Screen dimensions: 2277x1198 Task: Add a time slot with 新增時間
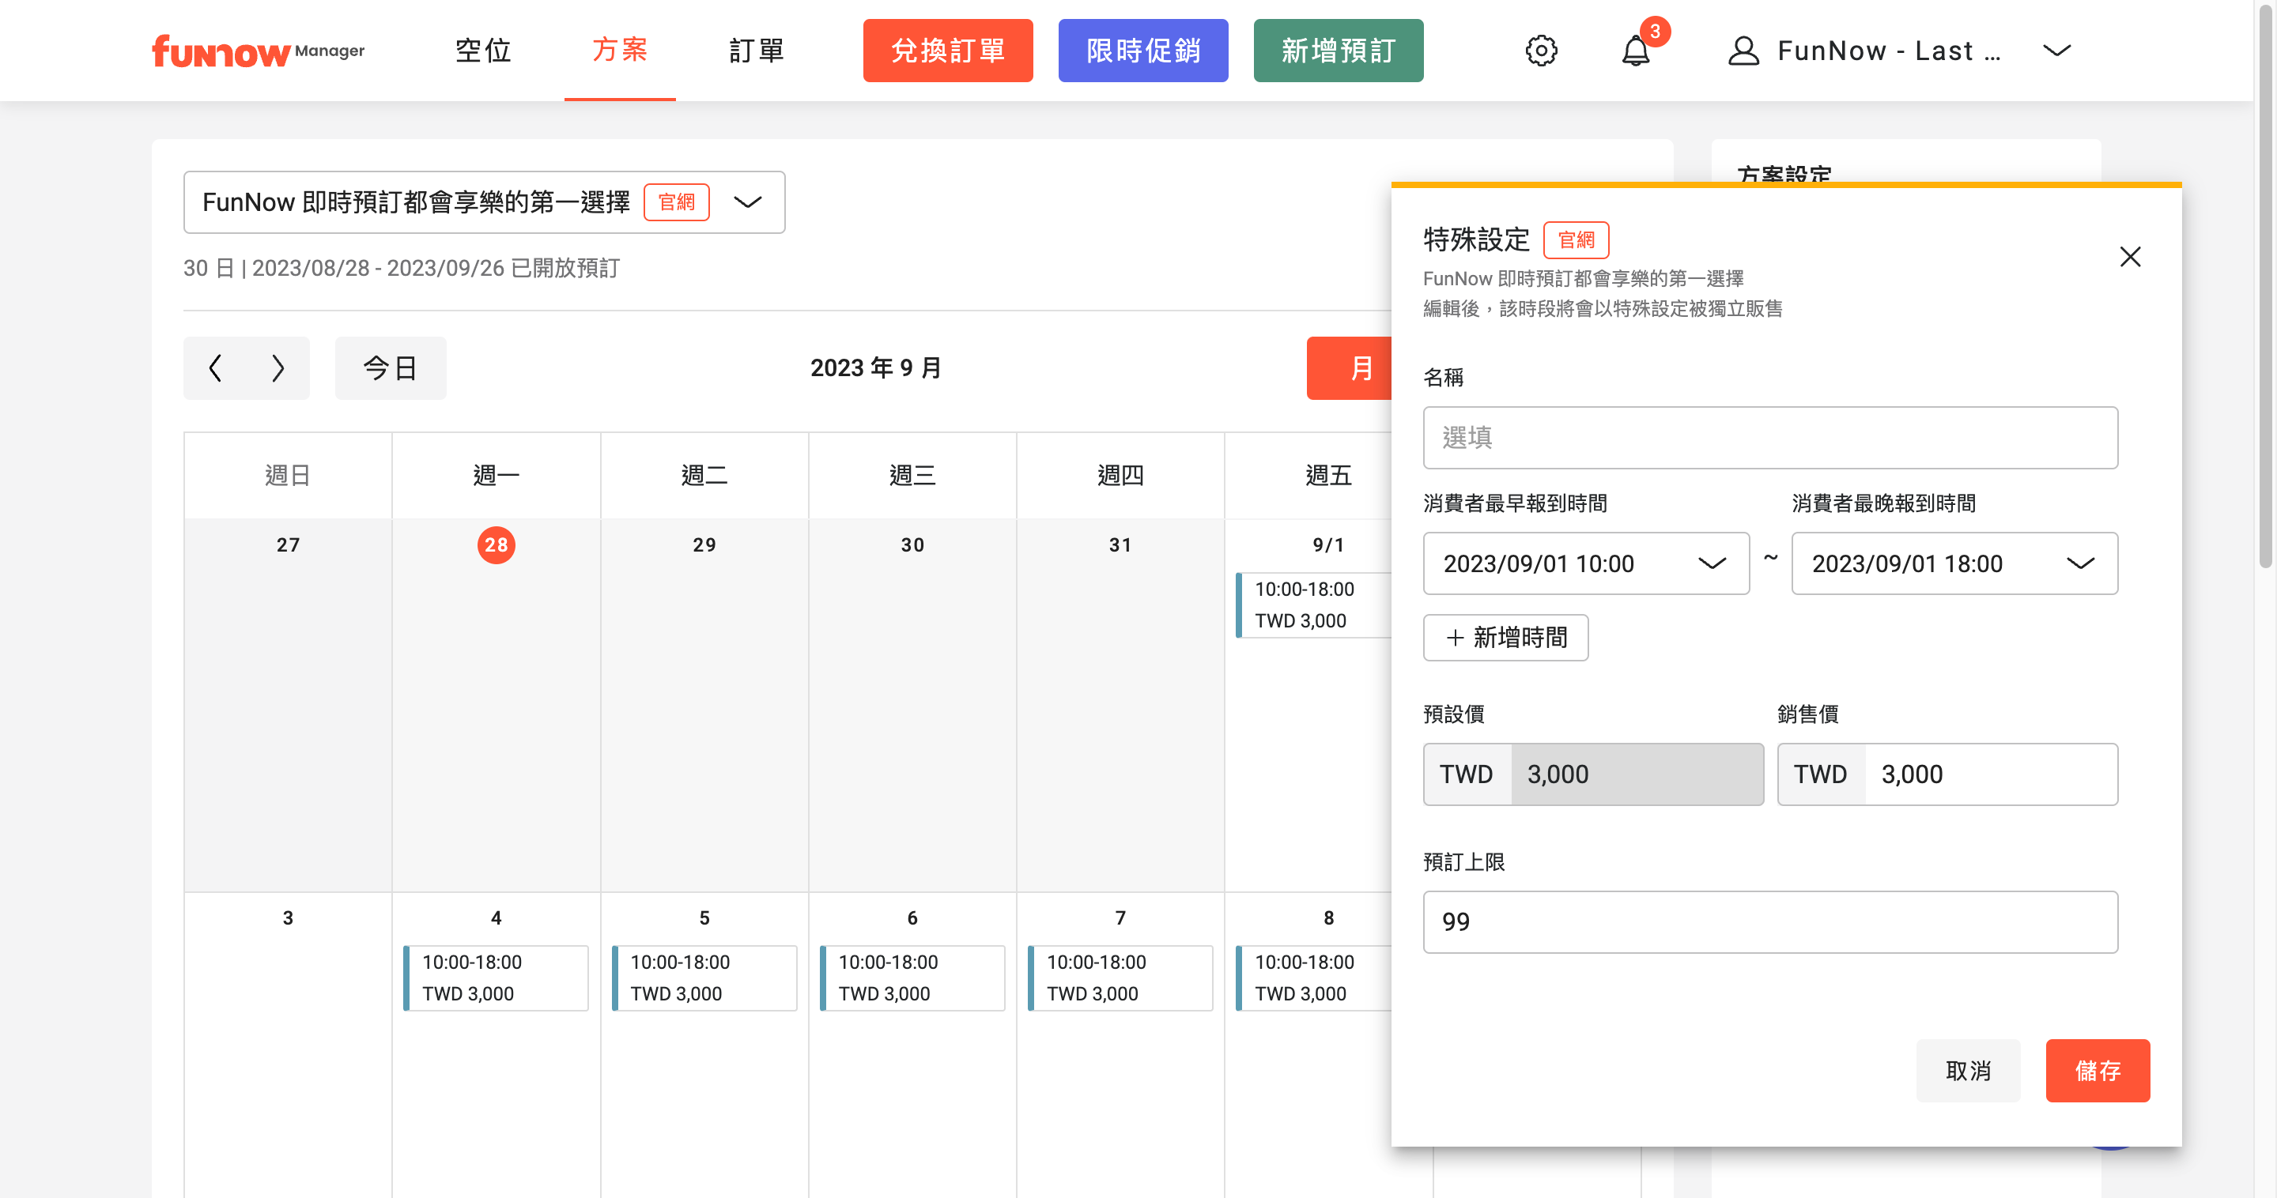1505,637
